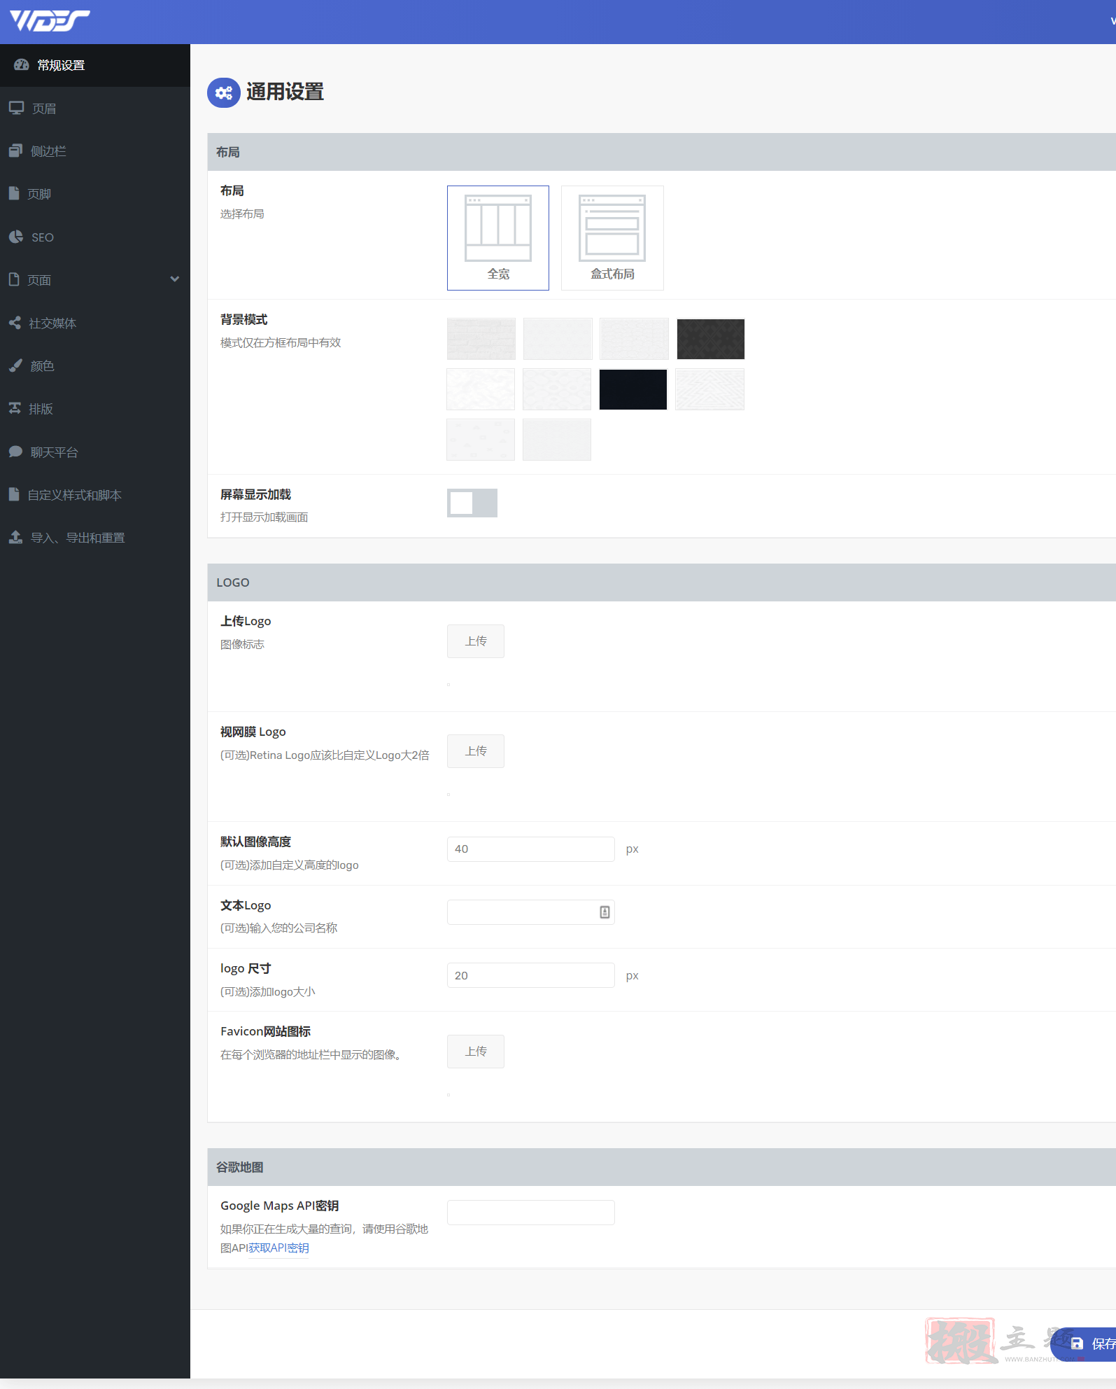1116x1389 pixels.
Task: Click 上传 button for Favicon网站图标
Action: click(x=476, y=1052)
